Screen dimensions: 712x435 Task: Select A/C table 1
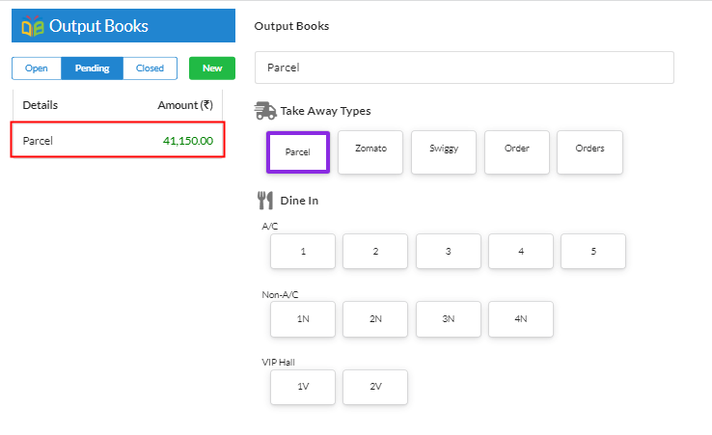tap(303, 251)
